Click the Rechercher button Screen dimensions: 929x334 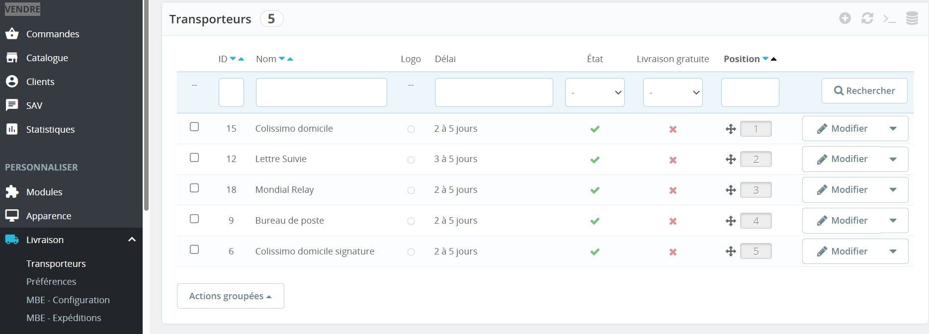coord(864,91)
